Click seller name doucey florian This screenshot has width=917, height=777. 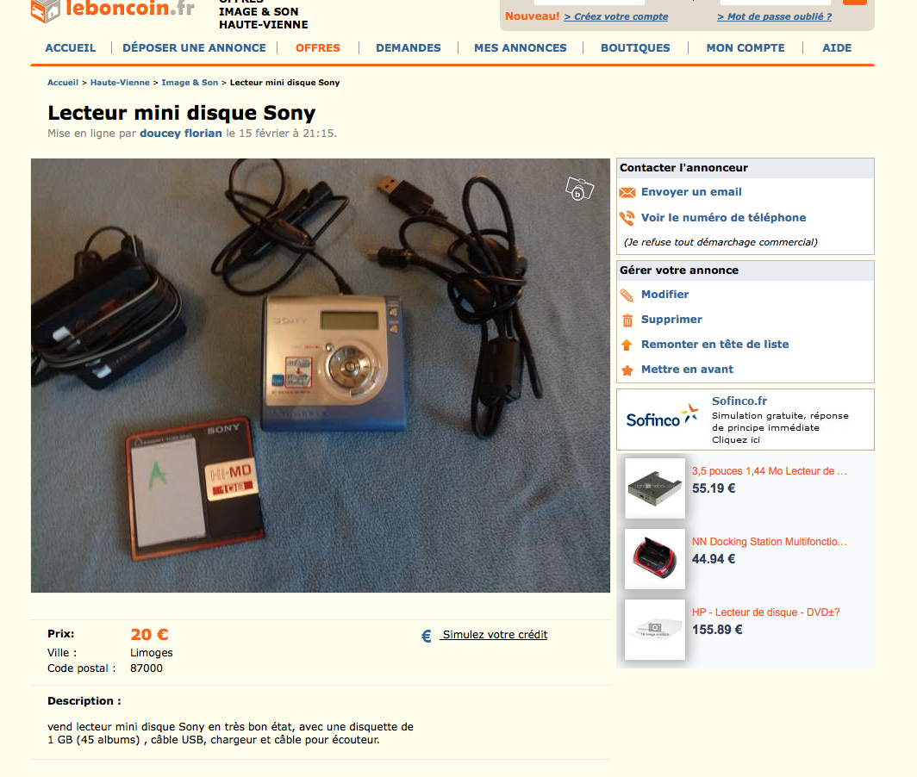click(181, 134)
